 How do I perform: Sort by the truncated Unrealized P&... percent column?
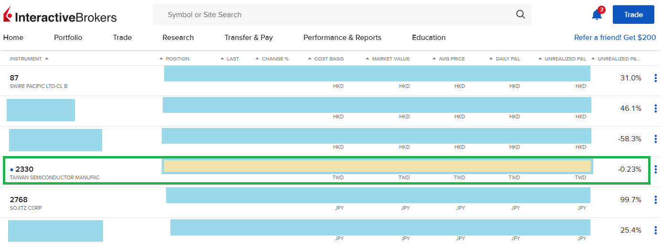616,59
